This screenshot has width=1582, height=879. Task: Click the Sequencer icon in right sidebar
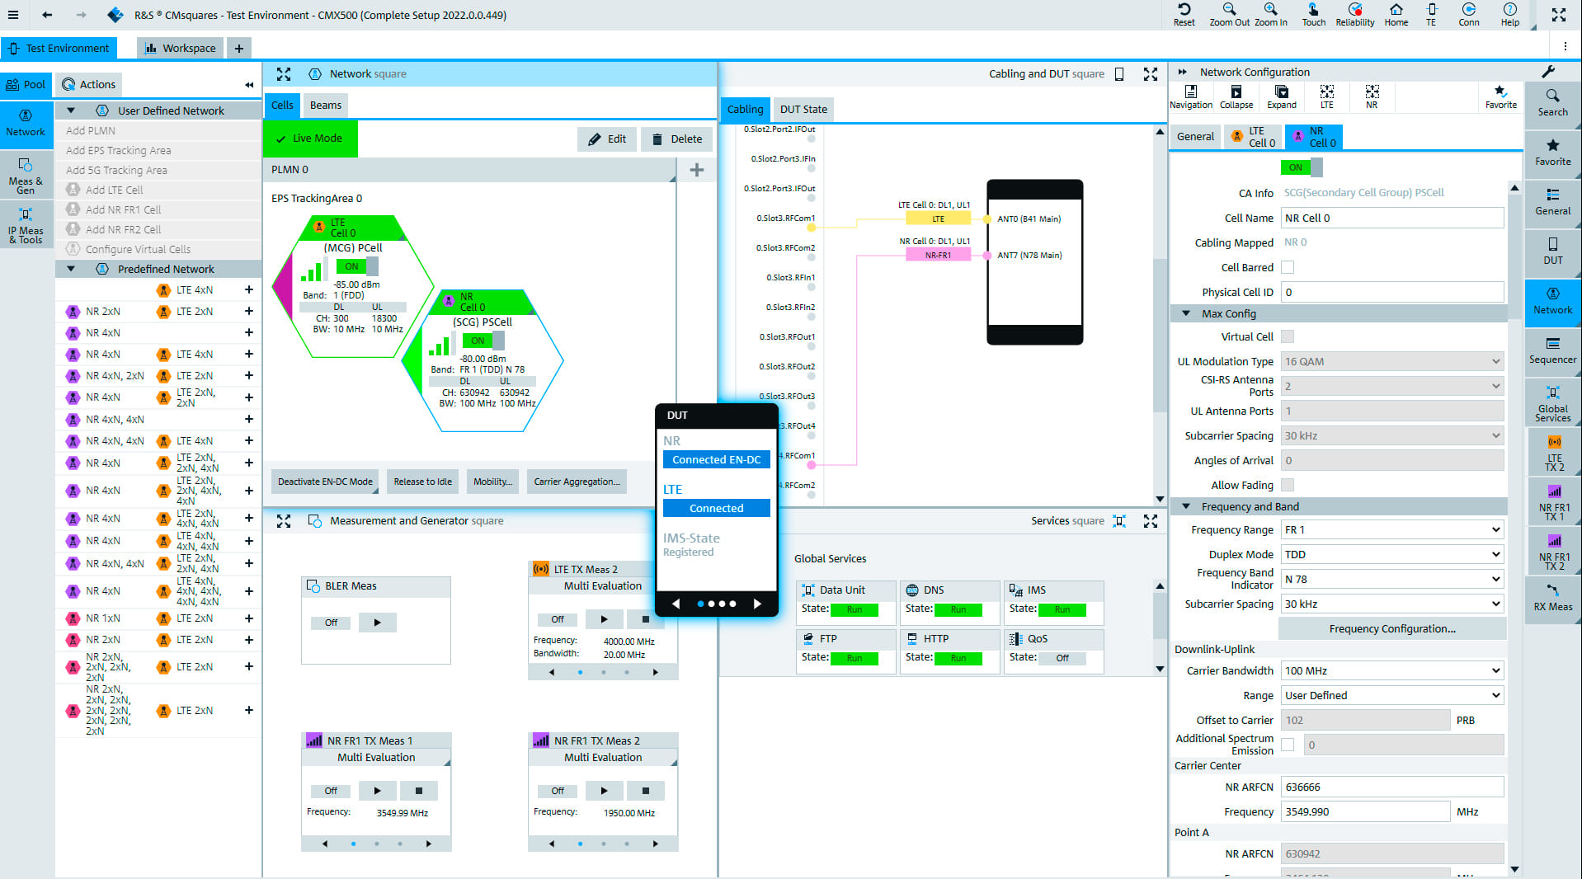(1551, 350)
